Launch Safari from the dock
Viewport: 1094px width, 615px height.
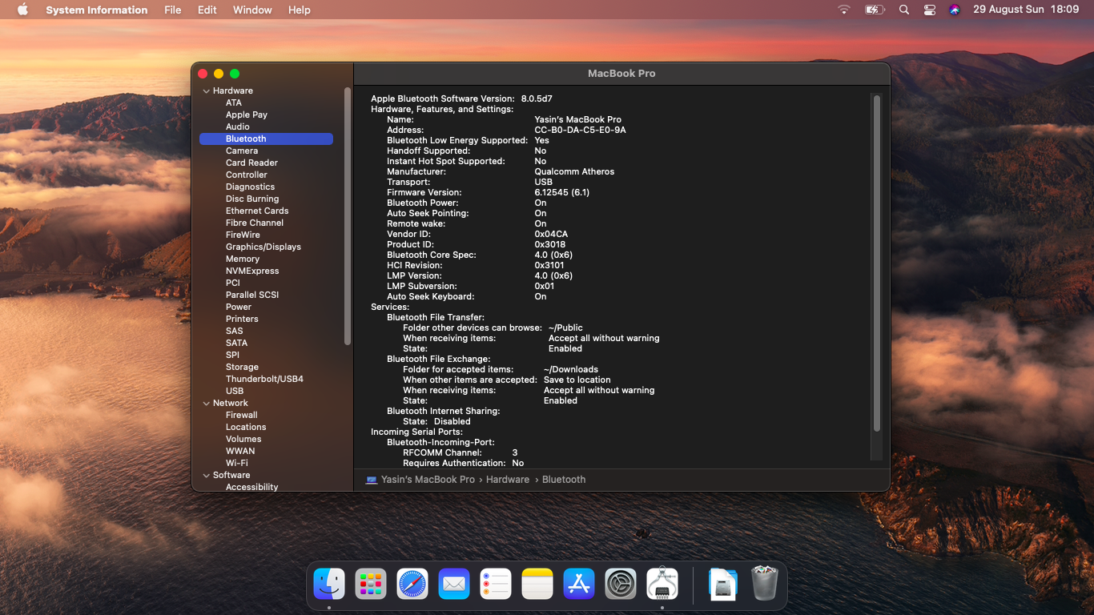click(412, 585)
